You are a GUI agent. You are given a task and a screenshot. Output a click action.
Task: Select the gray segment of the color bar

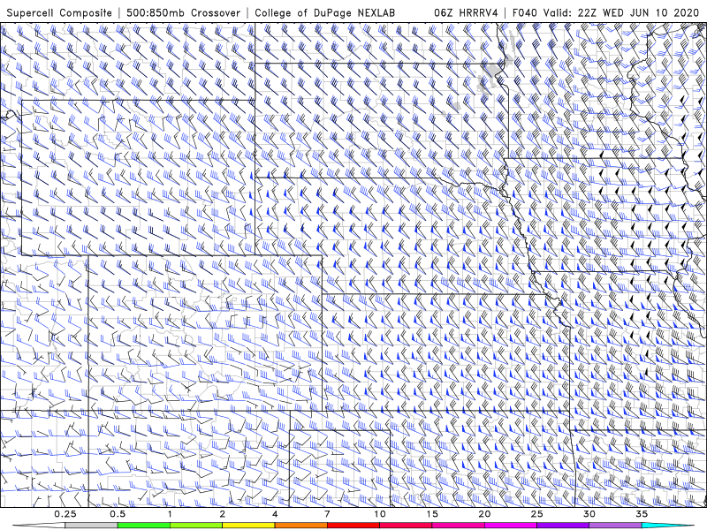(x=92, y=526)
